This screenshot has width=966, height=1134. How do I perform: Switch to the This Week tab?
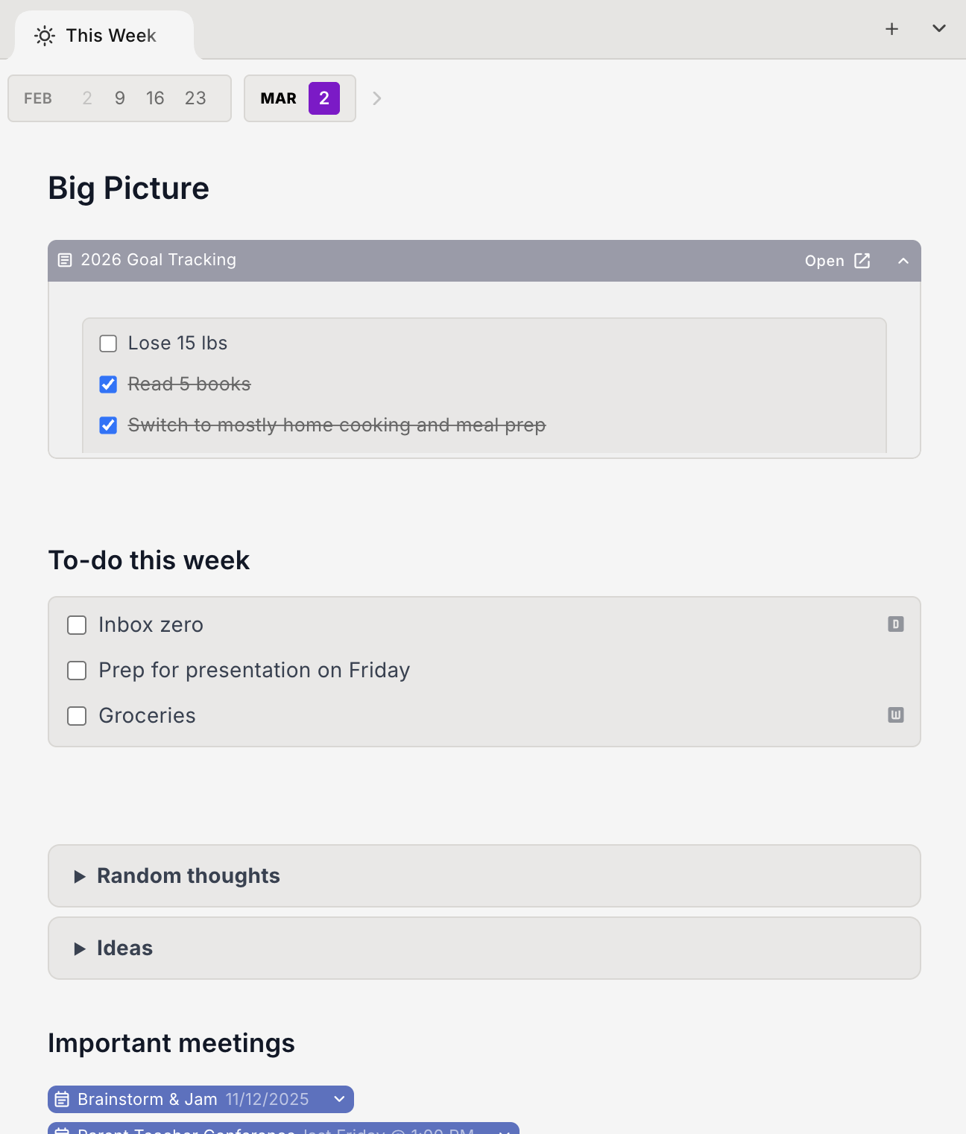point(110,35)
